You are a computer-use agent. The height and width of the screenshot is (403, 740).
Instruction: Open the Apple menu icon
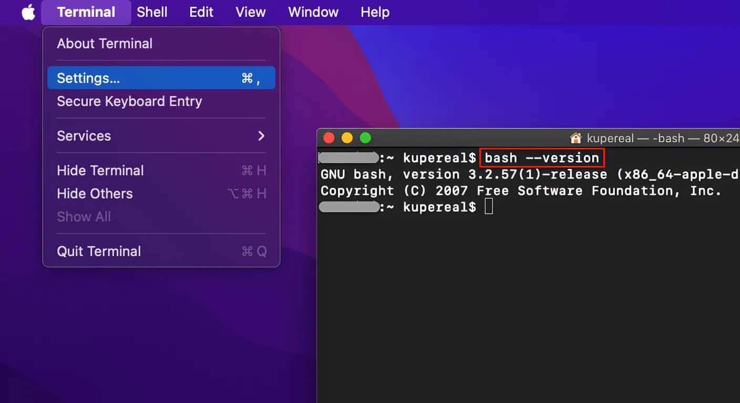coord(28,12)
